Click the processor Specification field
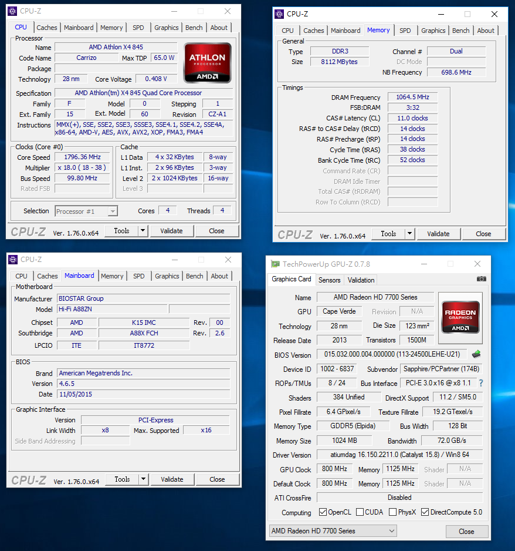515x551 pixels. (144, 93)
